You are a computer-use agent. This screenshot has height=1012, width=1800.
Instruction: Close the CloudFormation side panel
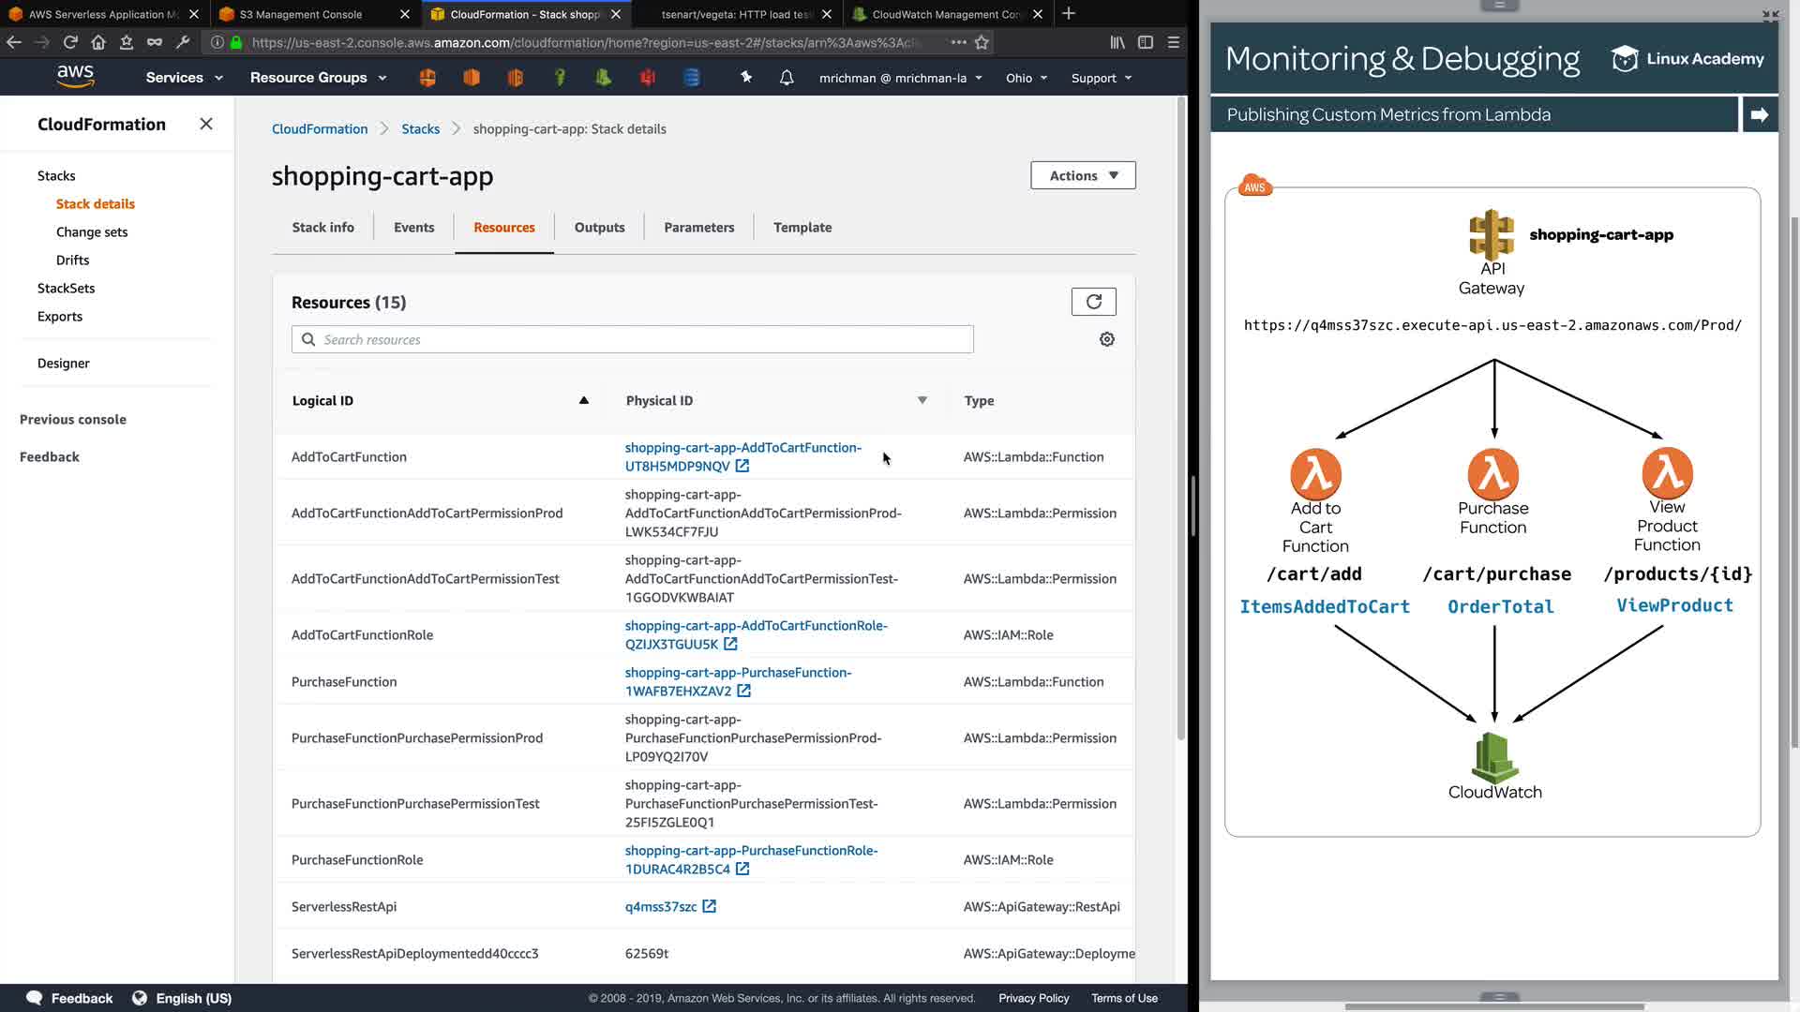(x=206, y=124)
